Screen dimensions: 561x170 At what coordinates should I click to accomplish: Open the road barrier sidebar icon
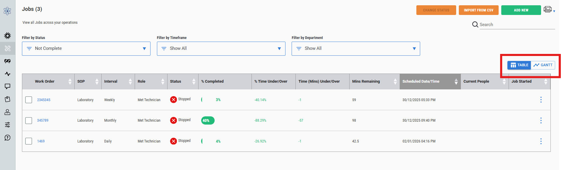pyautogui.click(x=8, y=61)
